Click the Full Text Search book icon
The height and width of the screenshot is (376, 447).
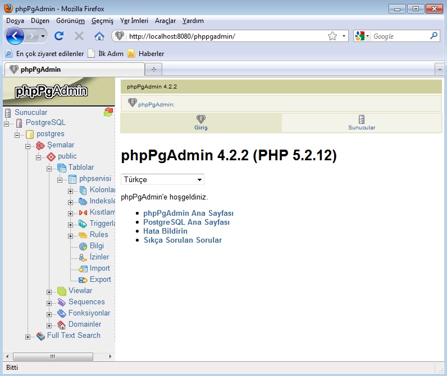pyautogui.click(x=40, y=336)
